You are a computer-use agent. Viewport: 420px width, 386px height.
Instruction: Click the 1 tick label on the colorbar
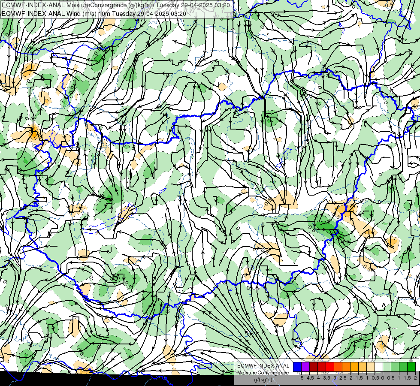(399, 378)
